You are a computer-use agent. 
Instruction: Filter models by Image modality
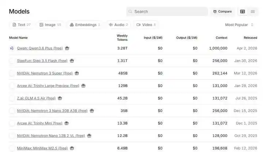(x=50, y=25)
